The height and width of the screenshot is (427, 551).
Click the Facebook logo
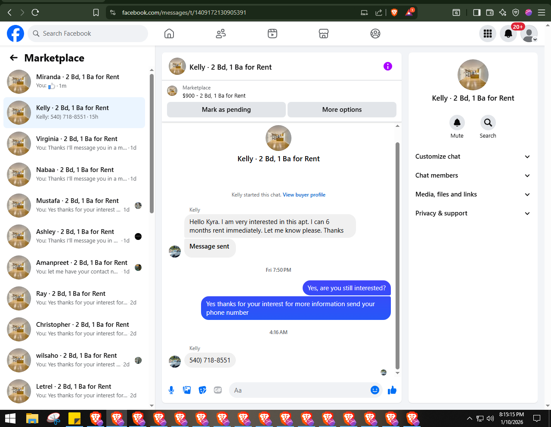click(x=15, y=34)
